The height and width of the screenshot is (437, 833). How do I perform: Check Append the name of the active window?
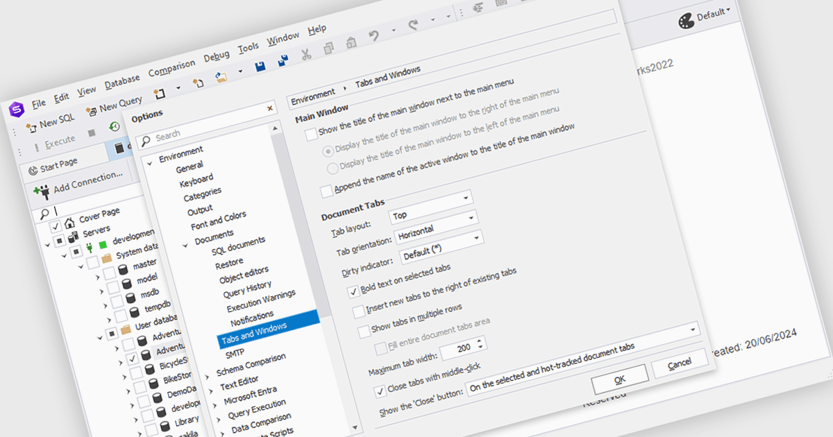pyautogui.click(x=327, y=191)
